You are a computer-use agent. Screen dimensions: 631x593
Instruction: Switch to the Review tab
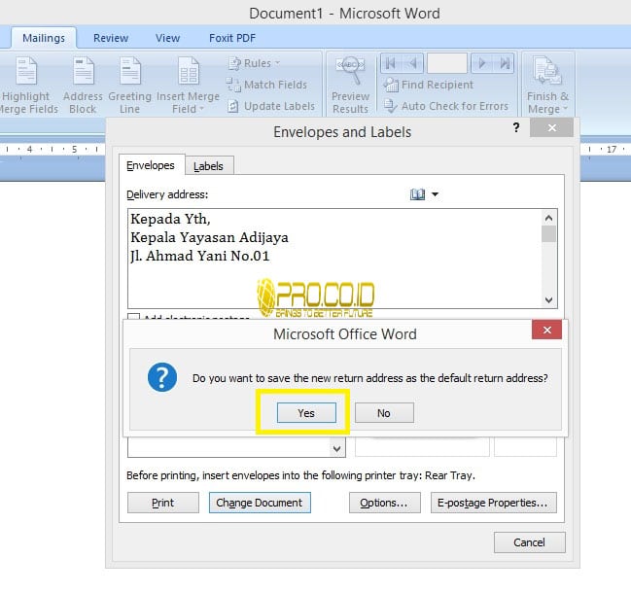pos(111,38)
